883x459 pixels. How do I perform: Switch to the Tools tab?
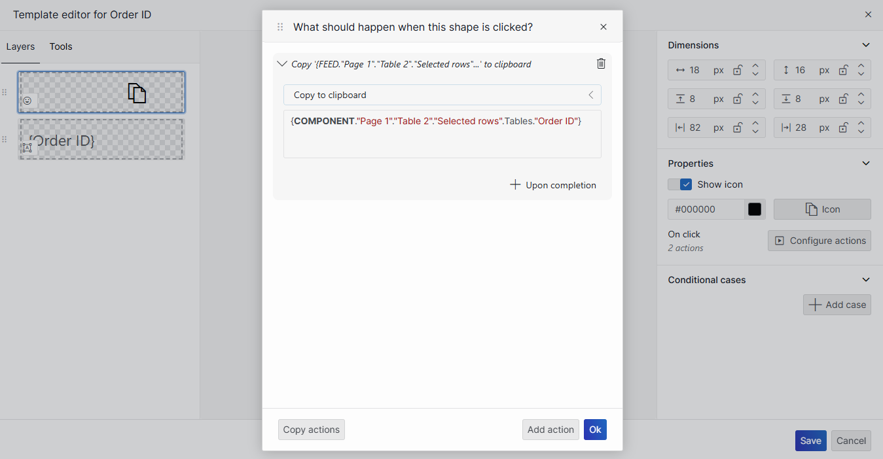60,46
